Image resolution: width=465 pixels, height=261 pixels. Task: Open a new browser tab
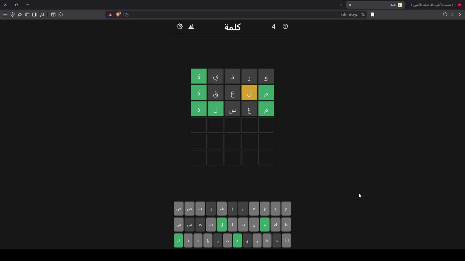coord(341,5)
